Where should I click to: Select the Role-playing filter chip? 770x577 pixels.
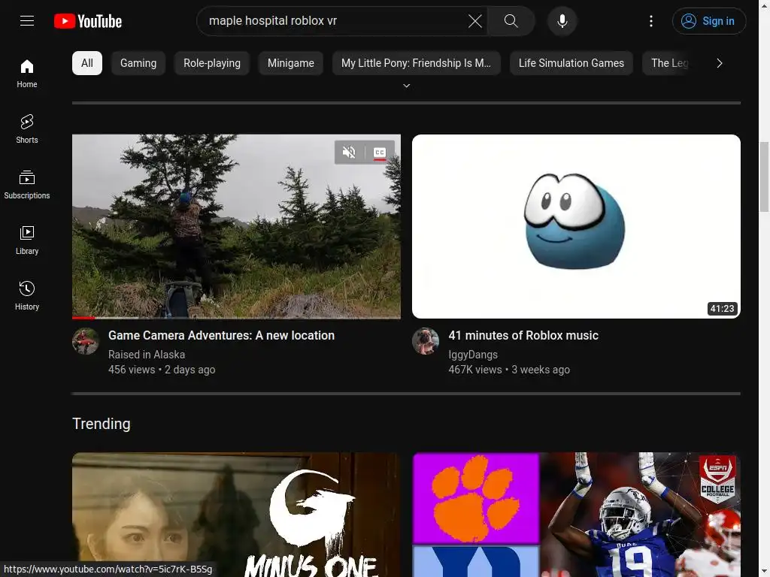(x=212, y=63)
